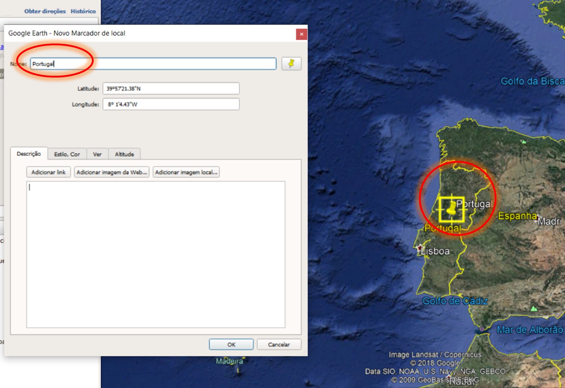The width and height of the screenshot is (565, 388).
Task: Click the Lisboa capital star marker
Action: [x=420, y=248]
